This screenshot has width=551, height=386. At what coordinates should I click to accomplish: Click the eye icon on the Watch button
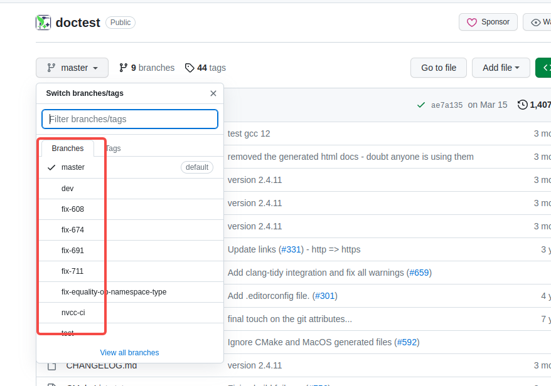coord(534,21)
